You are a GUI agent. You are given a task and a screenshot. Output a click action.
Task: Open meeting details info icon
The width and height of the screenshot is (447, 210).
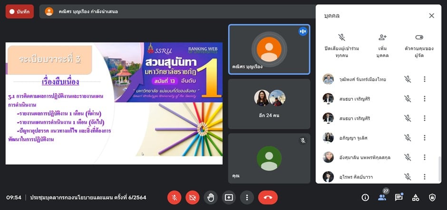[x=365, y=198]
